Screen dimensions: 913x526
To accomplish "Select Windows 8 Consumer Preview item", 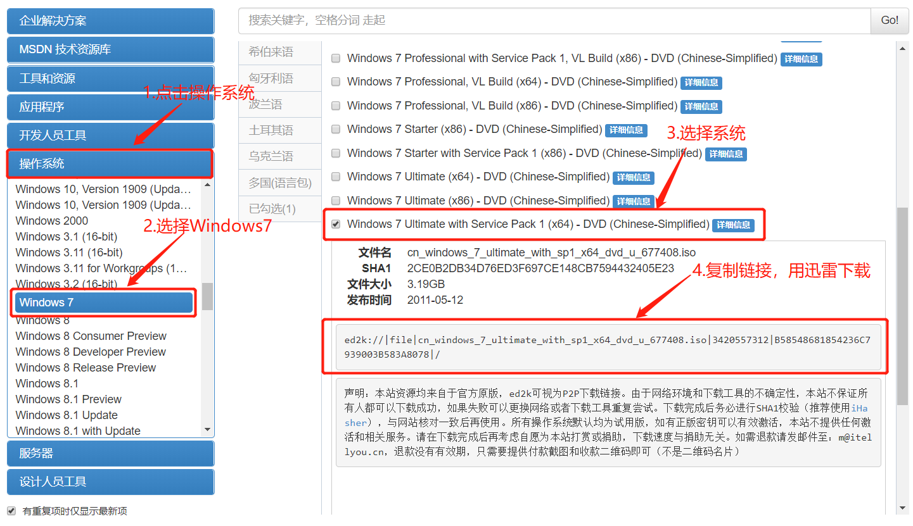I will pos(91,336).
